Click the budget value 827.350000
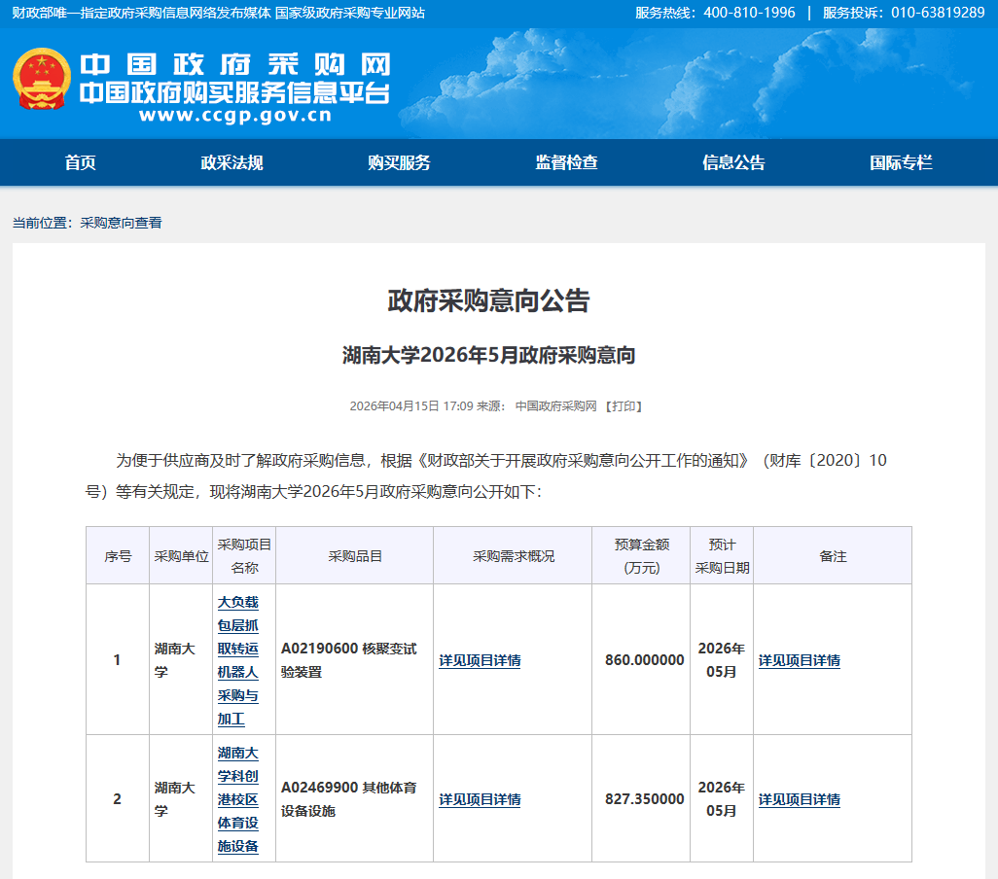This screenshot has height=879, width=998. [644, 799]
